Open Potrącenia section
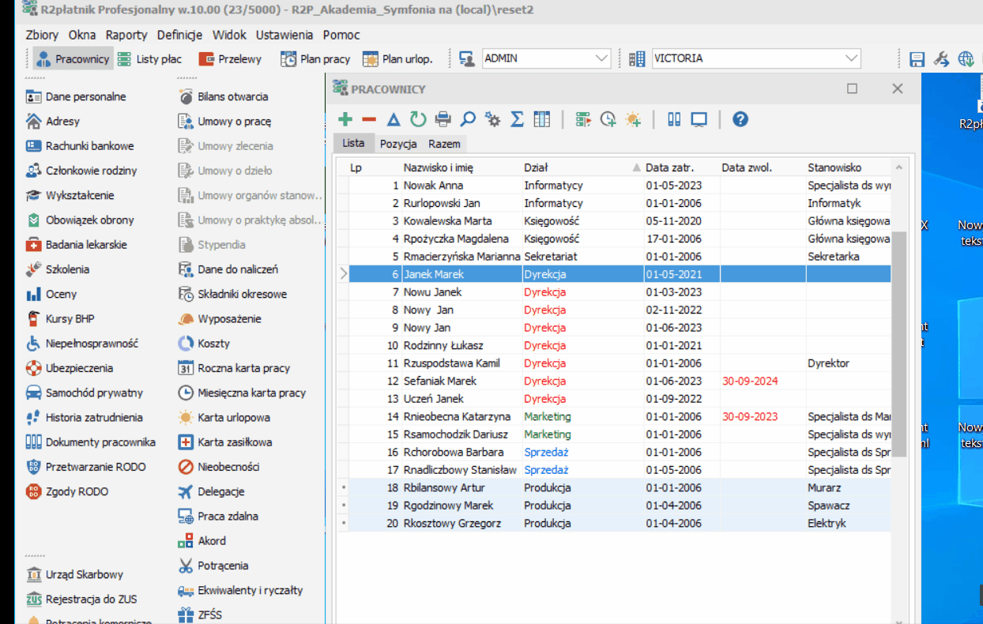This screenshot has height=624, width=983. coord(213,566)
